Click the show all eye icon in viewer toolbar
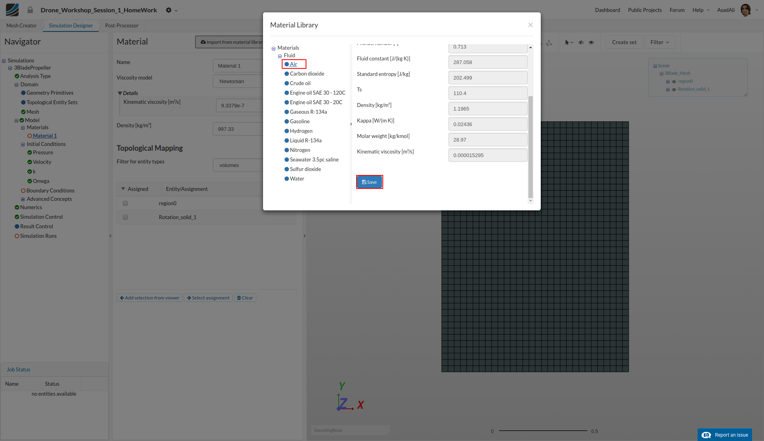764x441 pixels. click(591, 43)
